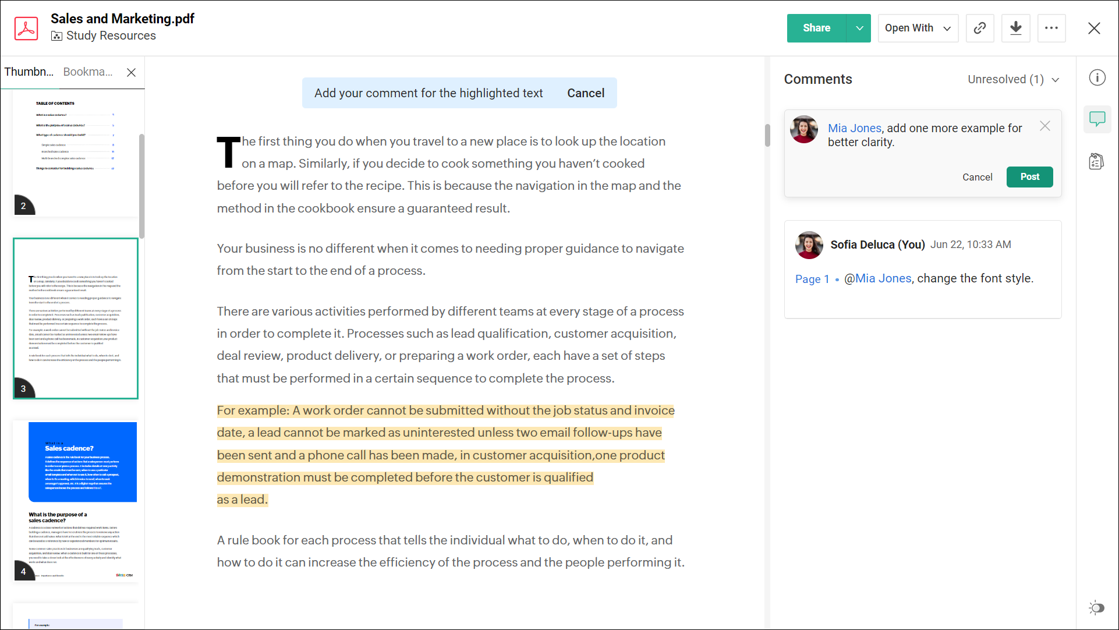Click the copy link icon
Viewport: 1119px width, 630px height.
pos(980,28)
